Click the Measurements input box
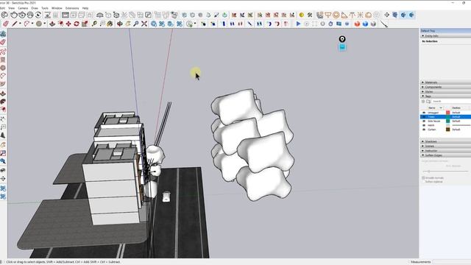Viewport: 471px width, 265px height. point(451,262)
